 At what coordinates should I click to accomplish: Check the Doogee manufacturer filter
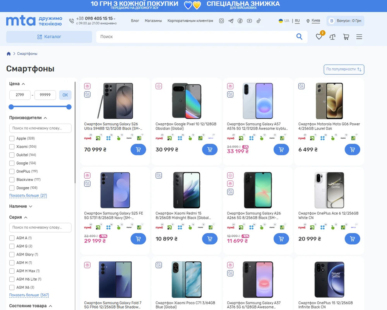tap(12, 188)
